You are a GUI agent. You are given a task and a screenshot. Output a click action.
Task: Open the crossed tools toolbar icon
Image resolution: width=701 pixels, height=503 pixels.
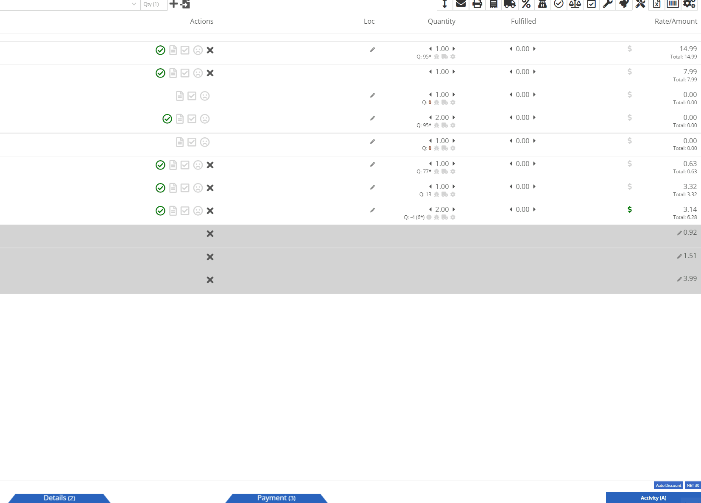(x=640, y=4)
